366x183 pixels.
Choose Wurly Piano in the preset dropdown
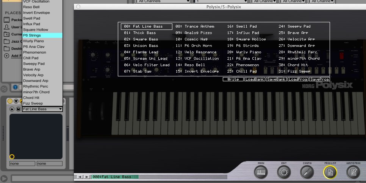pos(42,41)
